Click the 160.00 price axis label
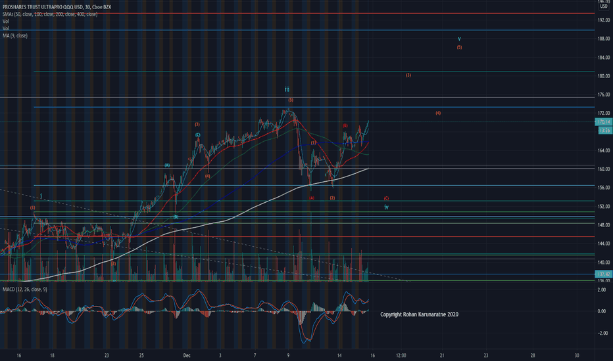This screenshot has width=613, height=361. (604, 169)
